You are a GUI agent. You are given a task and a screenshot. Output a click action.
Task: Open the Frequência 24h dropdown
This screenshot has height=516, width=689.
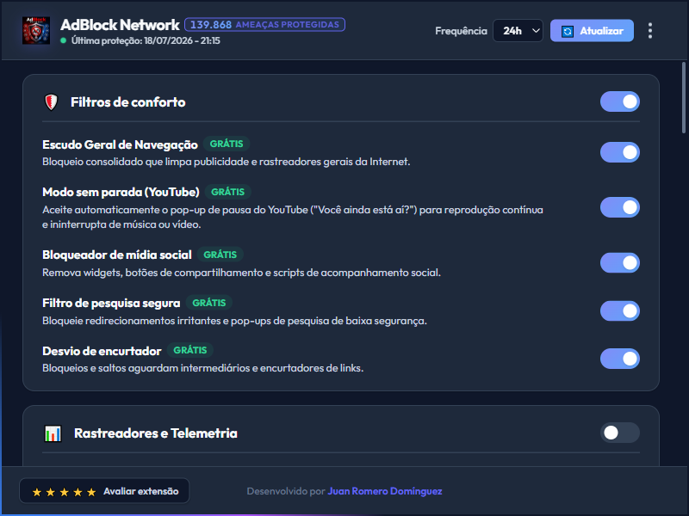click(518, 31)
